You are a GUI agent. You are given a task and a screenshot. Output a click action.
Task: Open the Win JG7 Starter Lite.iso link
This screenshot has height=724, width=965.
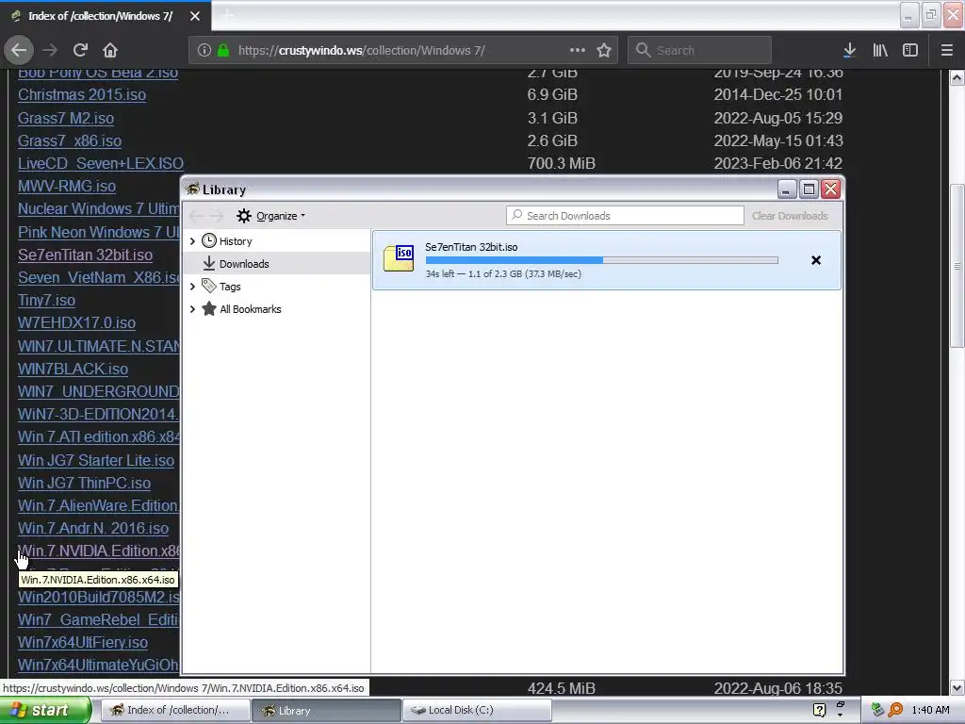(x=96, y=460)
